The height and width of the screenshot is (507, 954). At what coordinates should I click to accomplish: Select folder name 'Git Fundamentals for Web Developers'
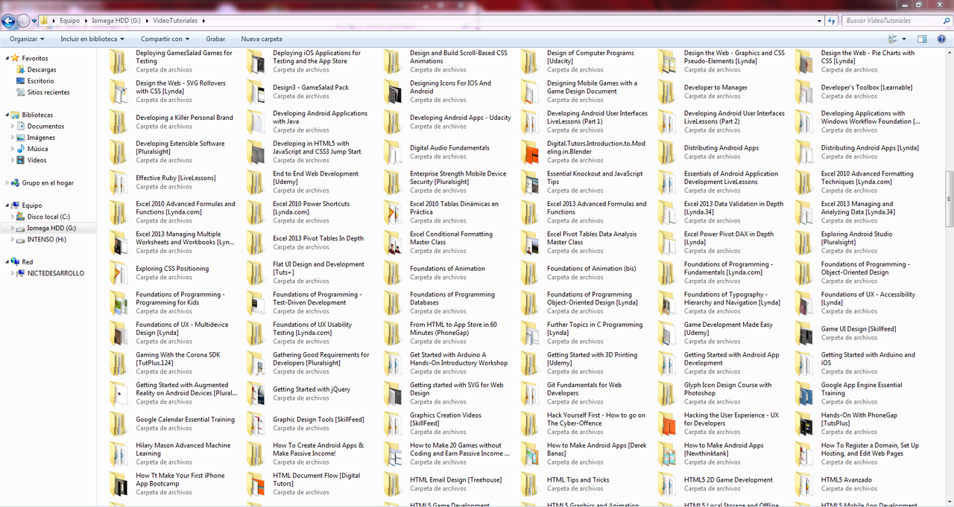point(584,389)
